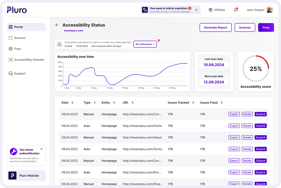Screen dimensions: 281x188
Task: Click the Generate Report button
Action: point(215,27)
